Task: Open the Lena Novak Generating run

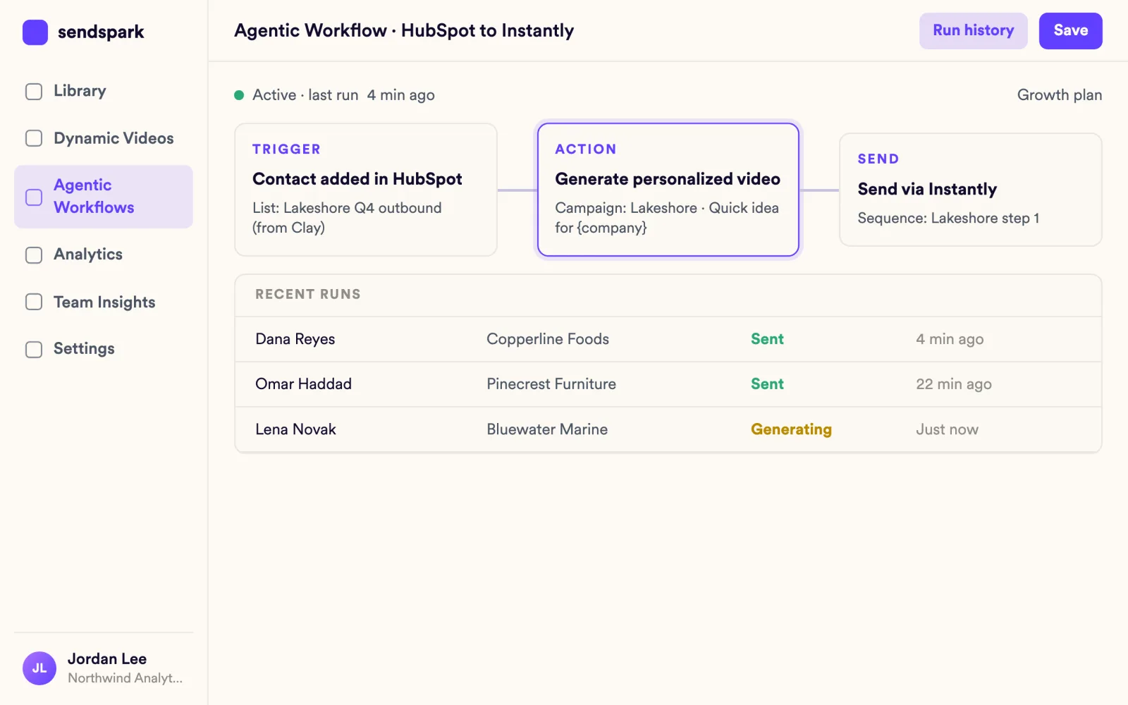Action: coord(668,429)
